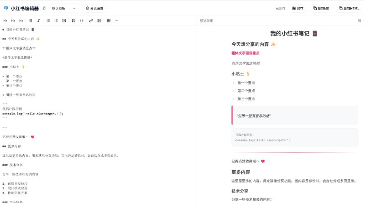Insert an image via the image icon
The width and height of the screenshot is (365, 203).
click(x=99, y=21)
